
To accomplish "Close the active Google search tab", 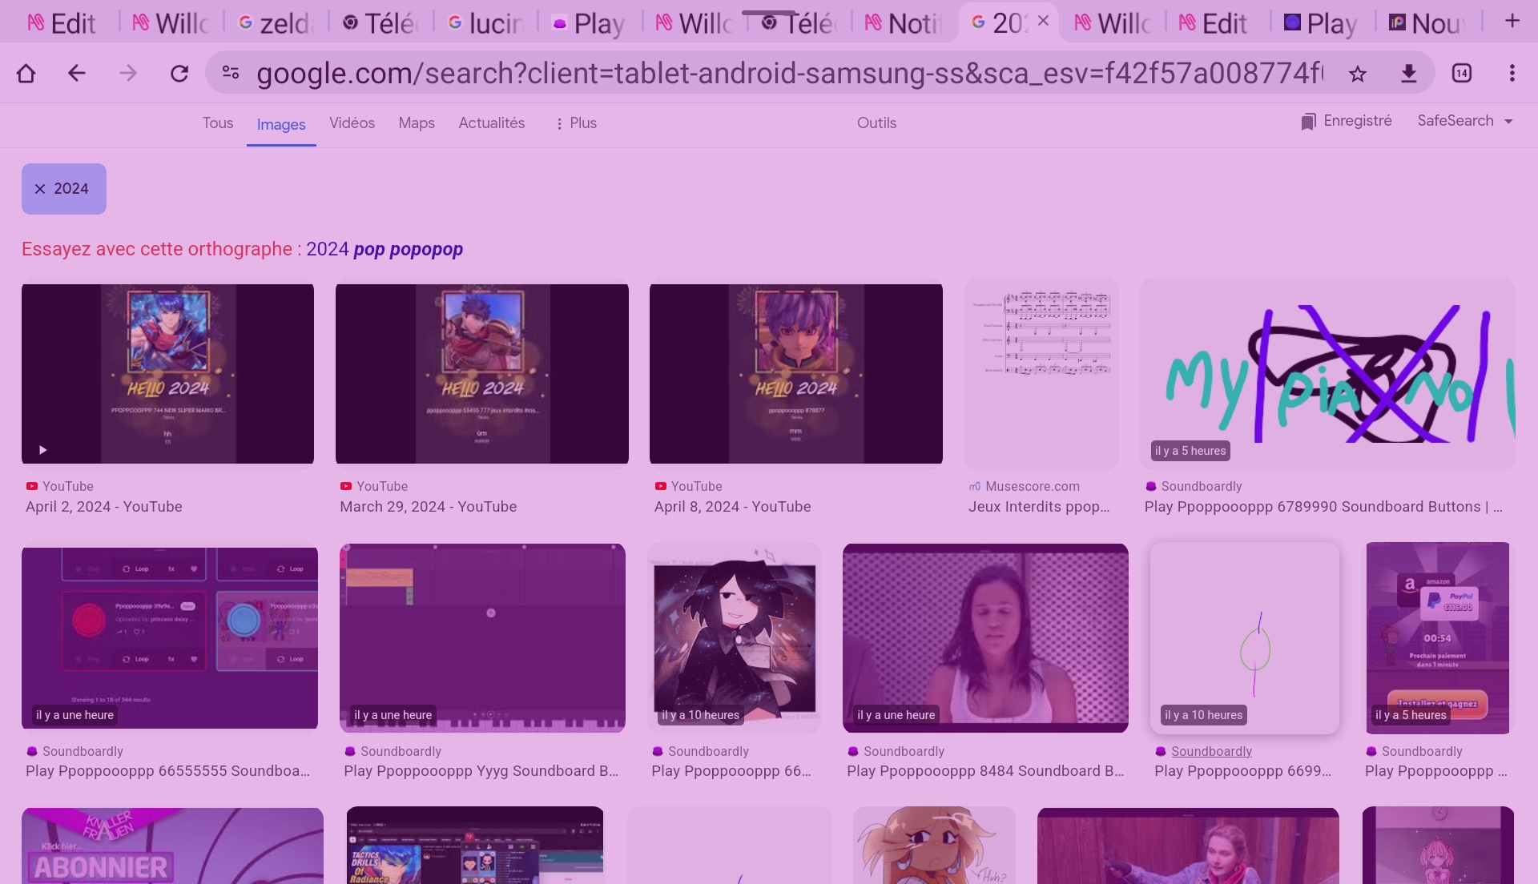I will click(1043, 22).
